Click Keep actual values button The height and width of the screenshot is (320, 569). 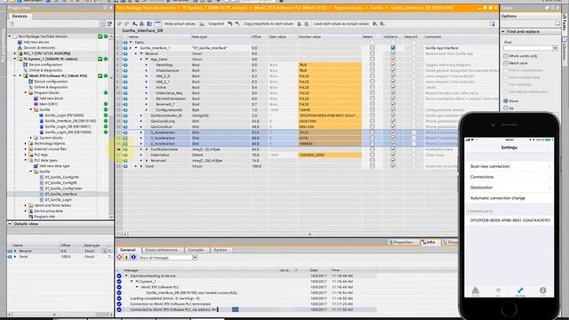pos(180,24)
